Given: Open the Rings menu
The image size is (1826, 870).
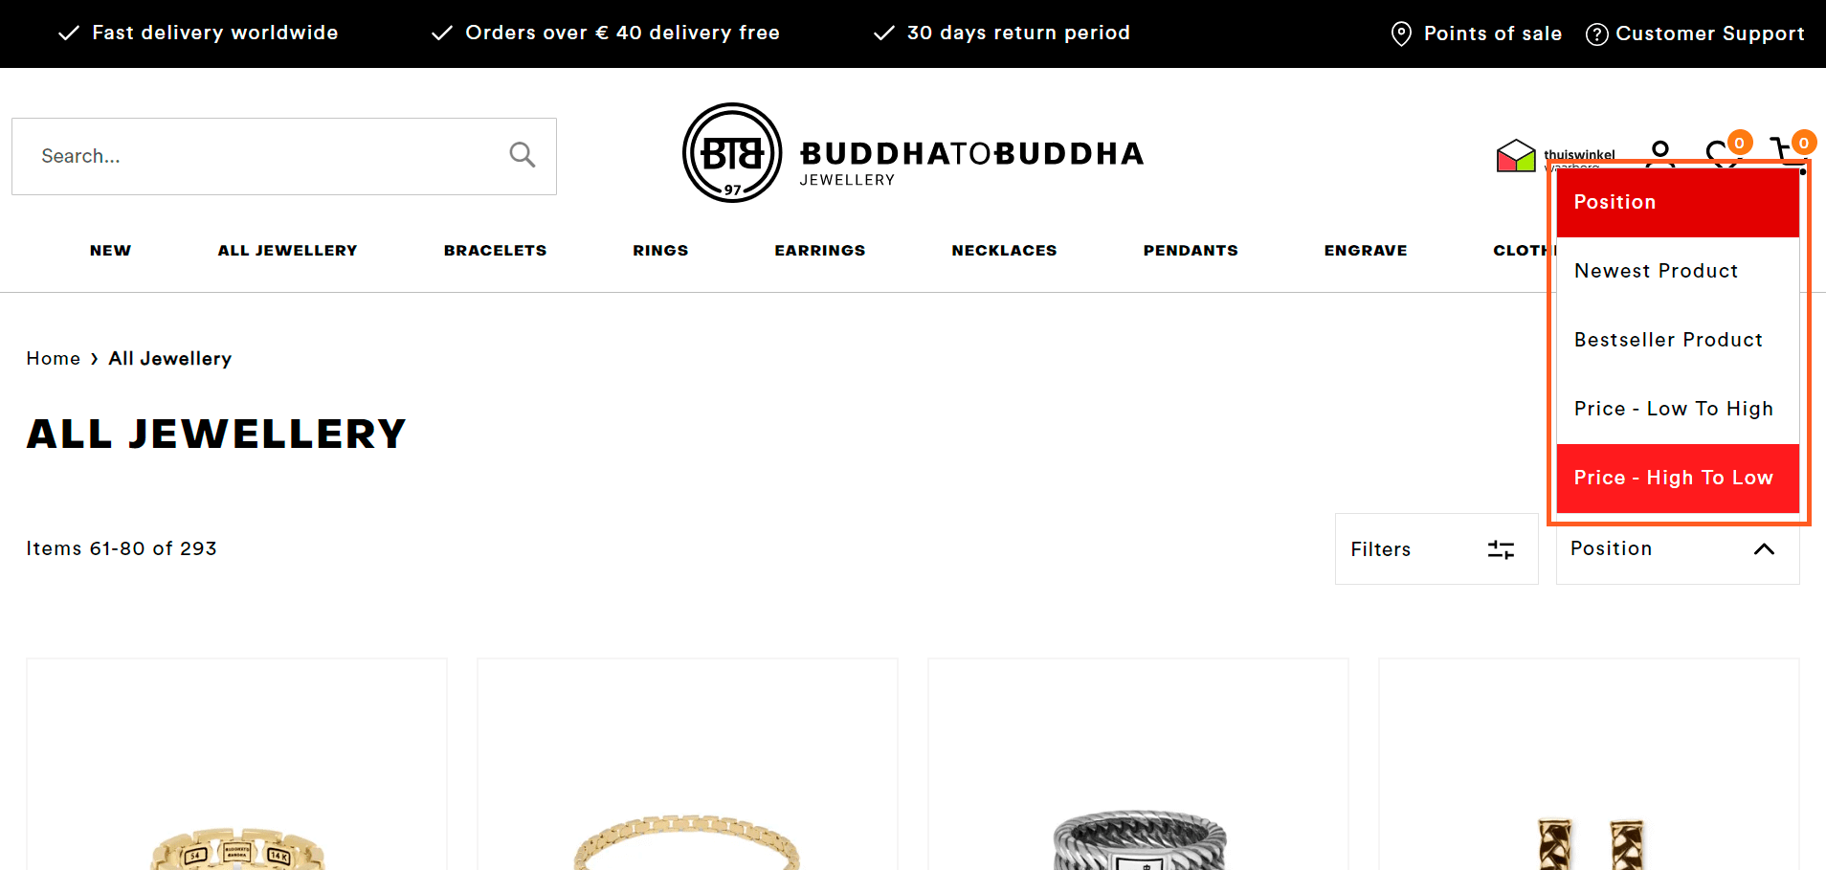Looking at the screenshot, I should tap(660, 251).
